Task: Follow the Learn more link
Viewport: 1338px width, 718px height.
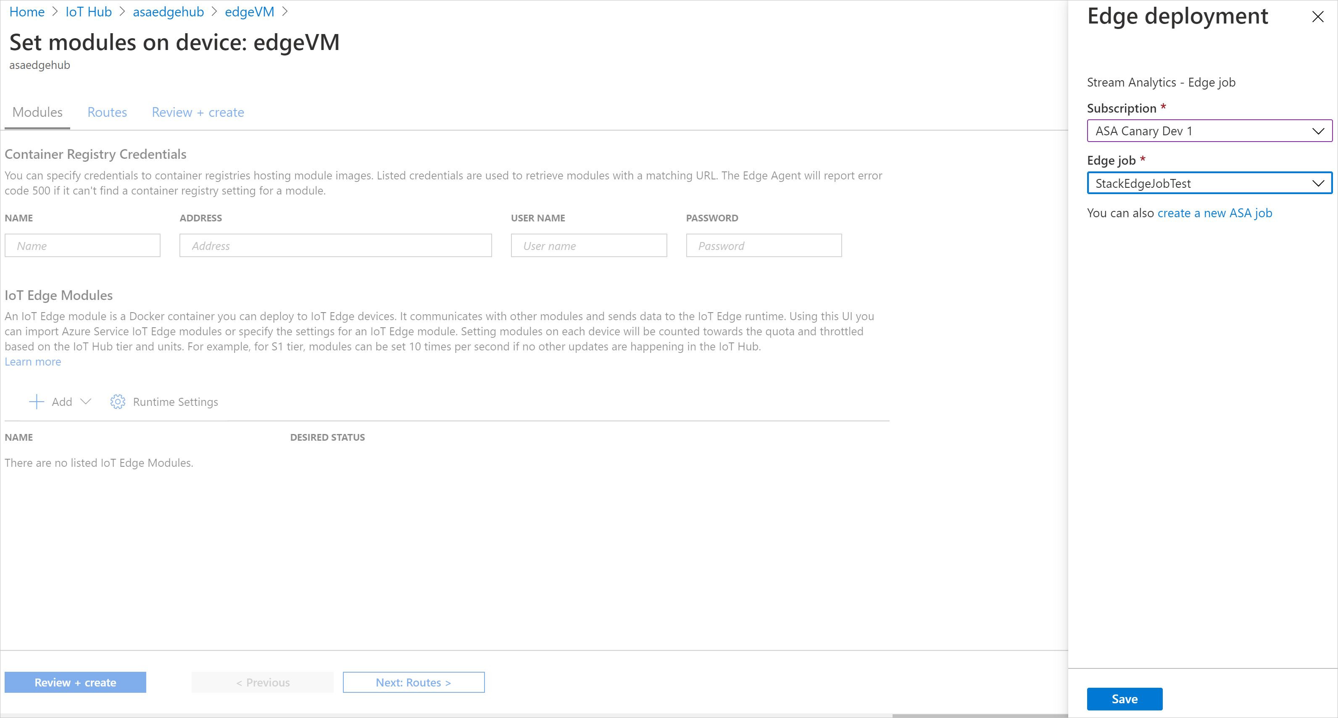Action: pyautogui.click(x=33, y=362)
